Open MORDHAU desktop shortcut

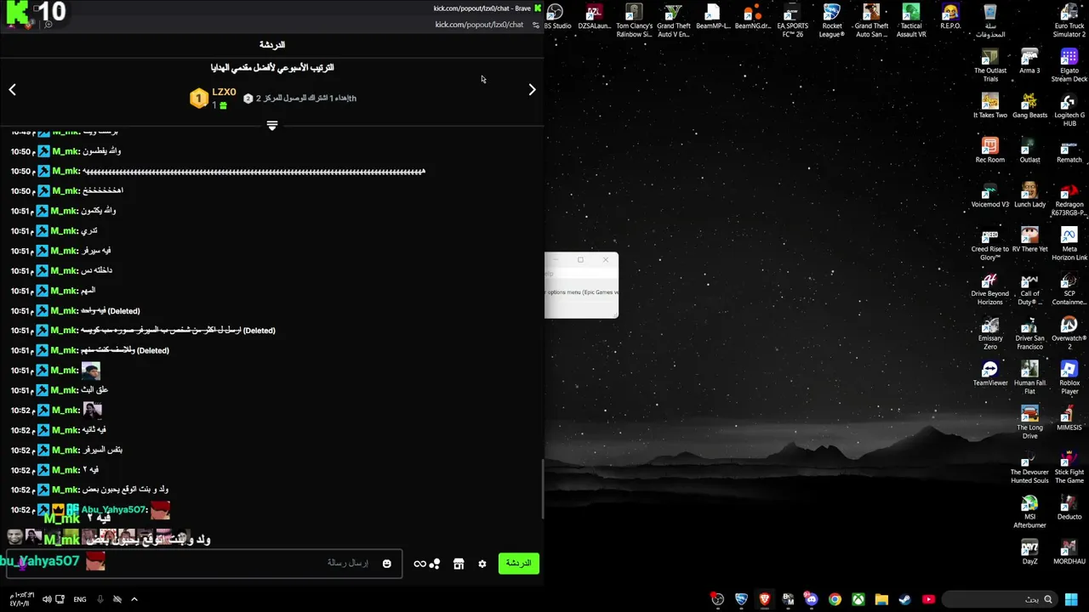point(1069,552)
